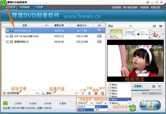
Task: Click the disc capacity usage bar
Action: point(39,103)
